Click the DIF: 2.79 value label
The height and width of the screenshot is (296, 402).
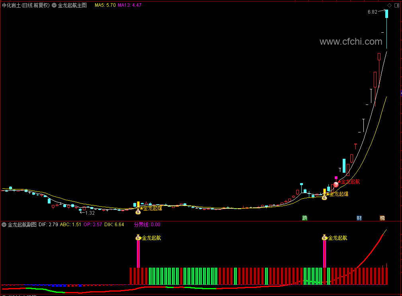[48, 225]
